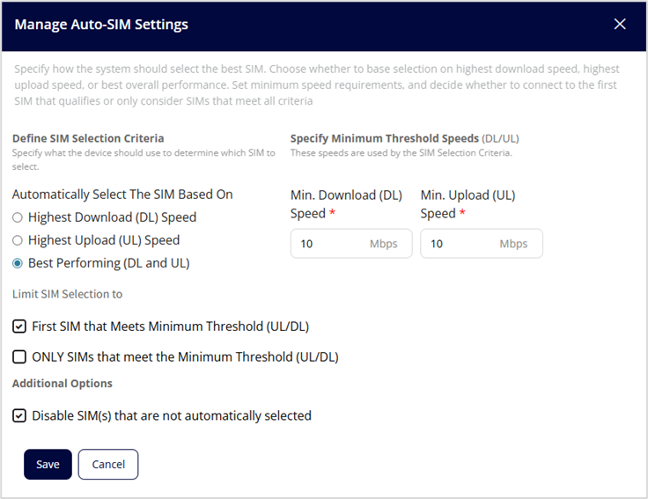Click the Min. Upload (UL) Speed label
Viewport: 648px width, 499px height.
click(x=468, y=204)
